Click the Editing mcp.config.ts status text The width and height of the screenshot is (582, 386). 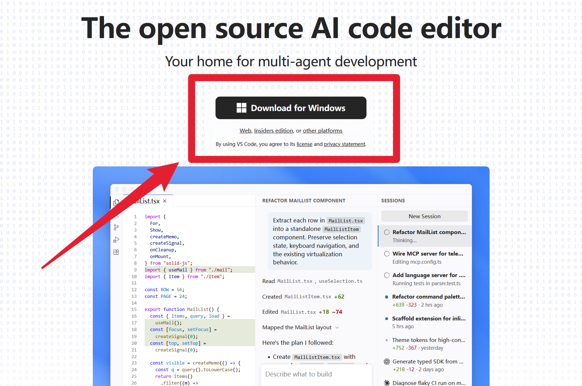(x=417, y=262)
